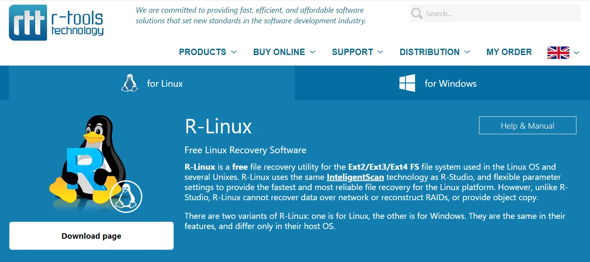Switch to the "for Windows" tab
The height and width of the screenshot is (262, 590).
tap(450, 83)
